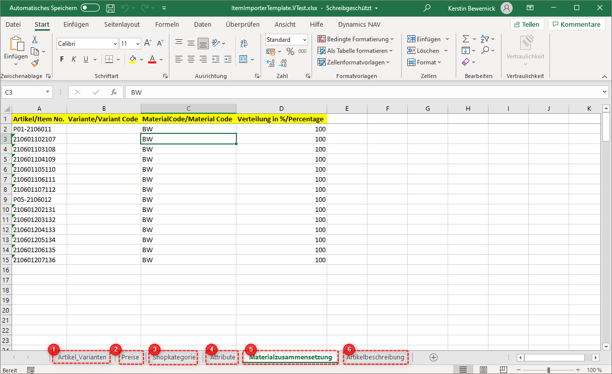
Task: Remove a decimal place
Action: coord(283,63)
